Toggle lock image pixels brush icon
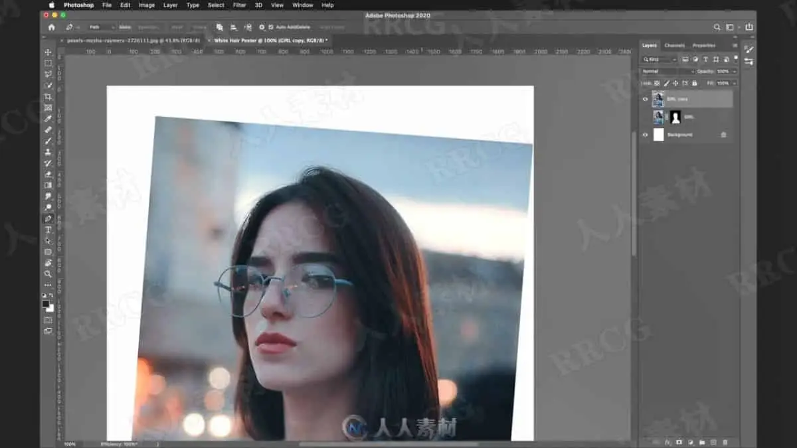The width and height of the screenshot is (797, 448). [x=666, y=83]
